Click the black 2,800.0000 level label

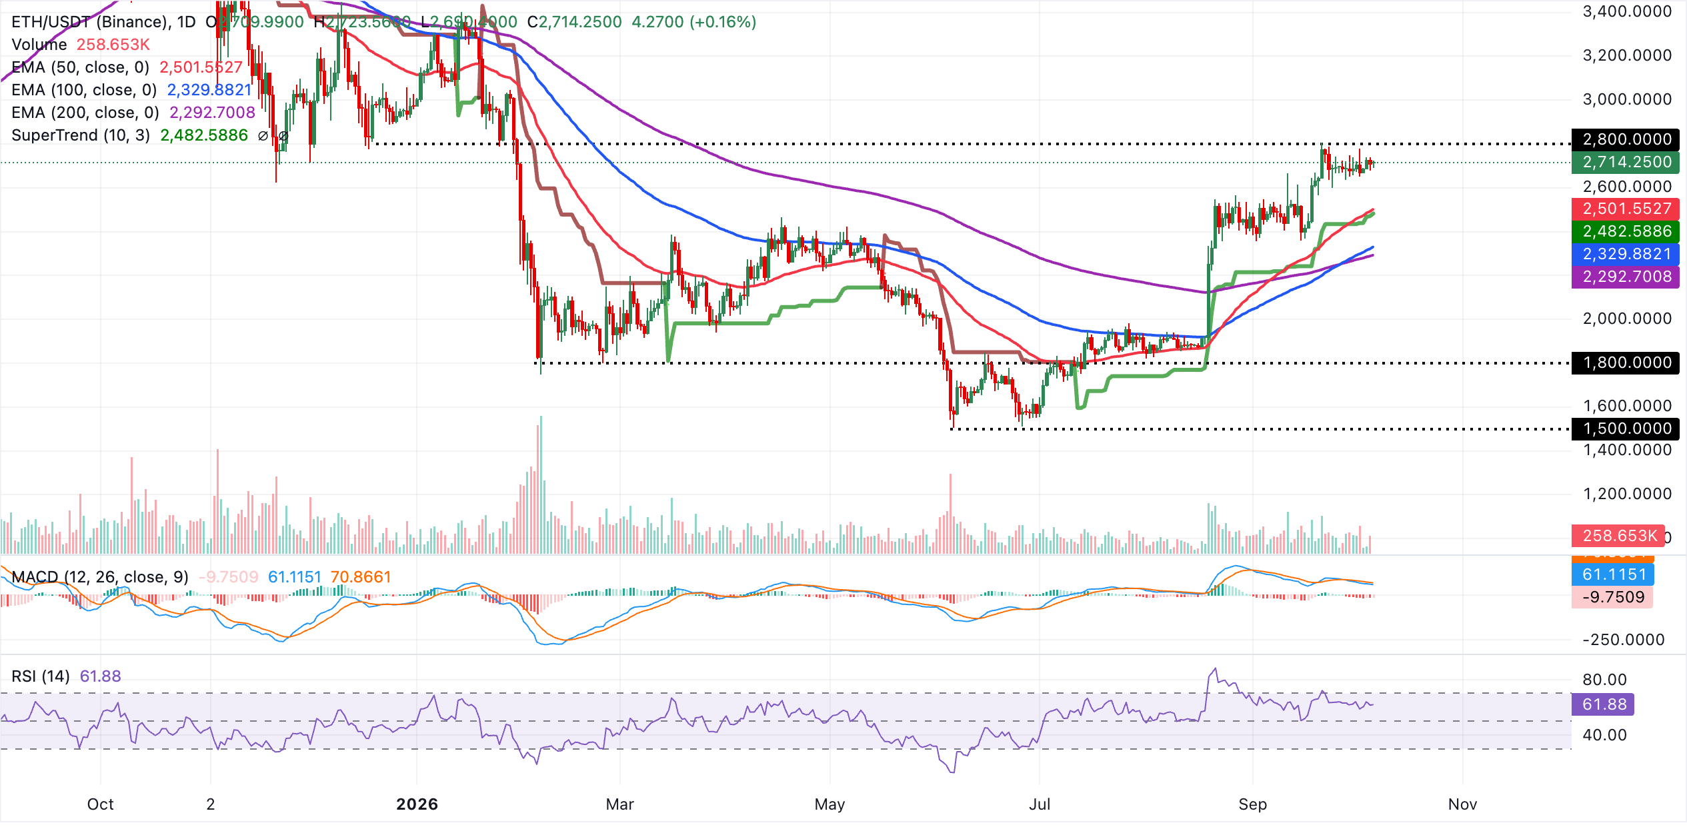(x=1626, y=139)
